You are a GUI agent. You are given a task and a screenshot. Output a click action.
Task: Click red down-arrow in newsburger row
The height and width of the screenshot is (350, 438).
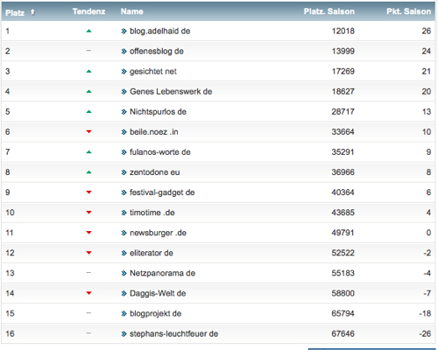(x=88, y=233)
